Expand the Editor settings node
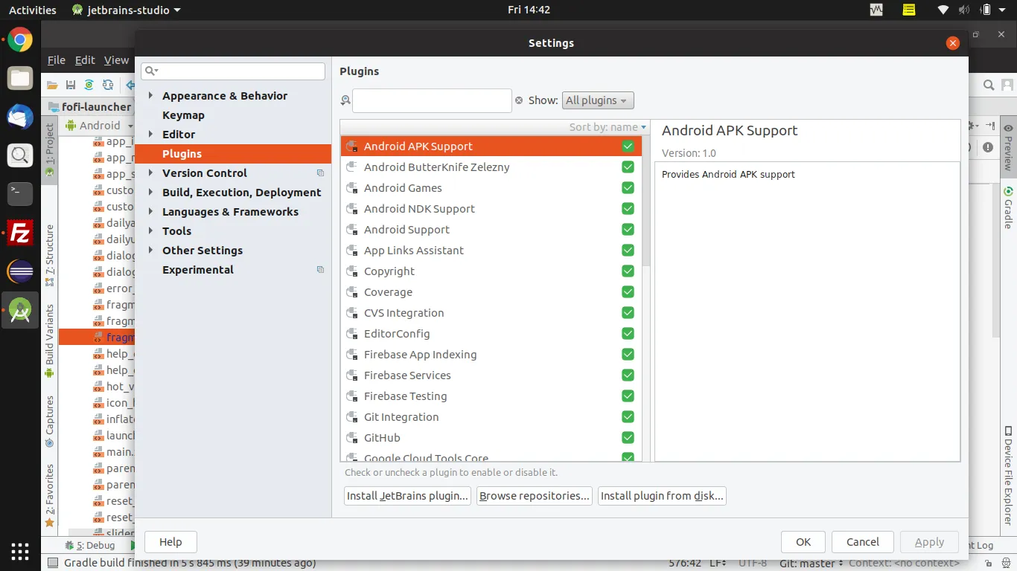This screenshot has height=571, width=1017. click(x=150, y=135)
